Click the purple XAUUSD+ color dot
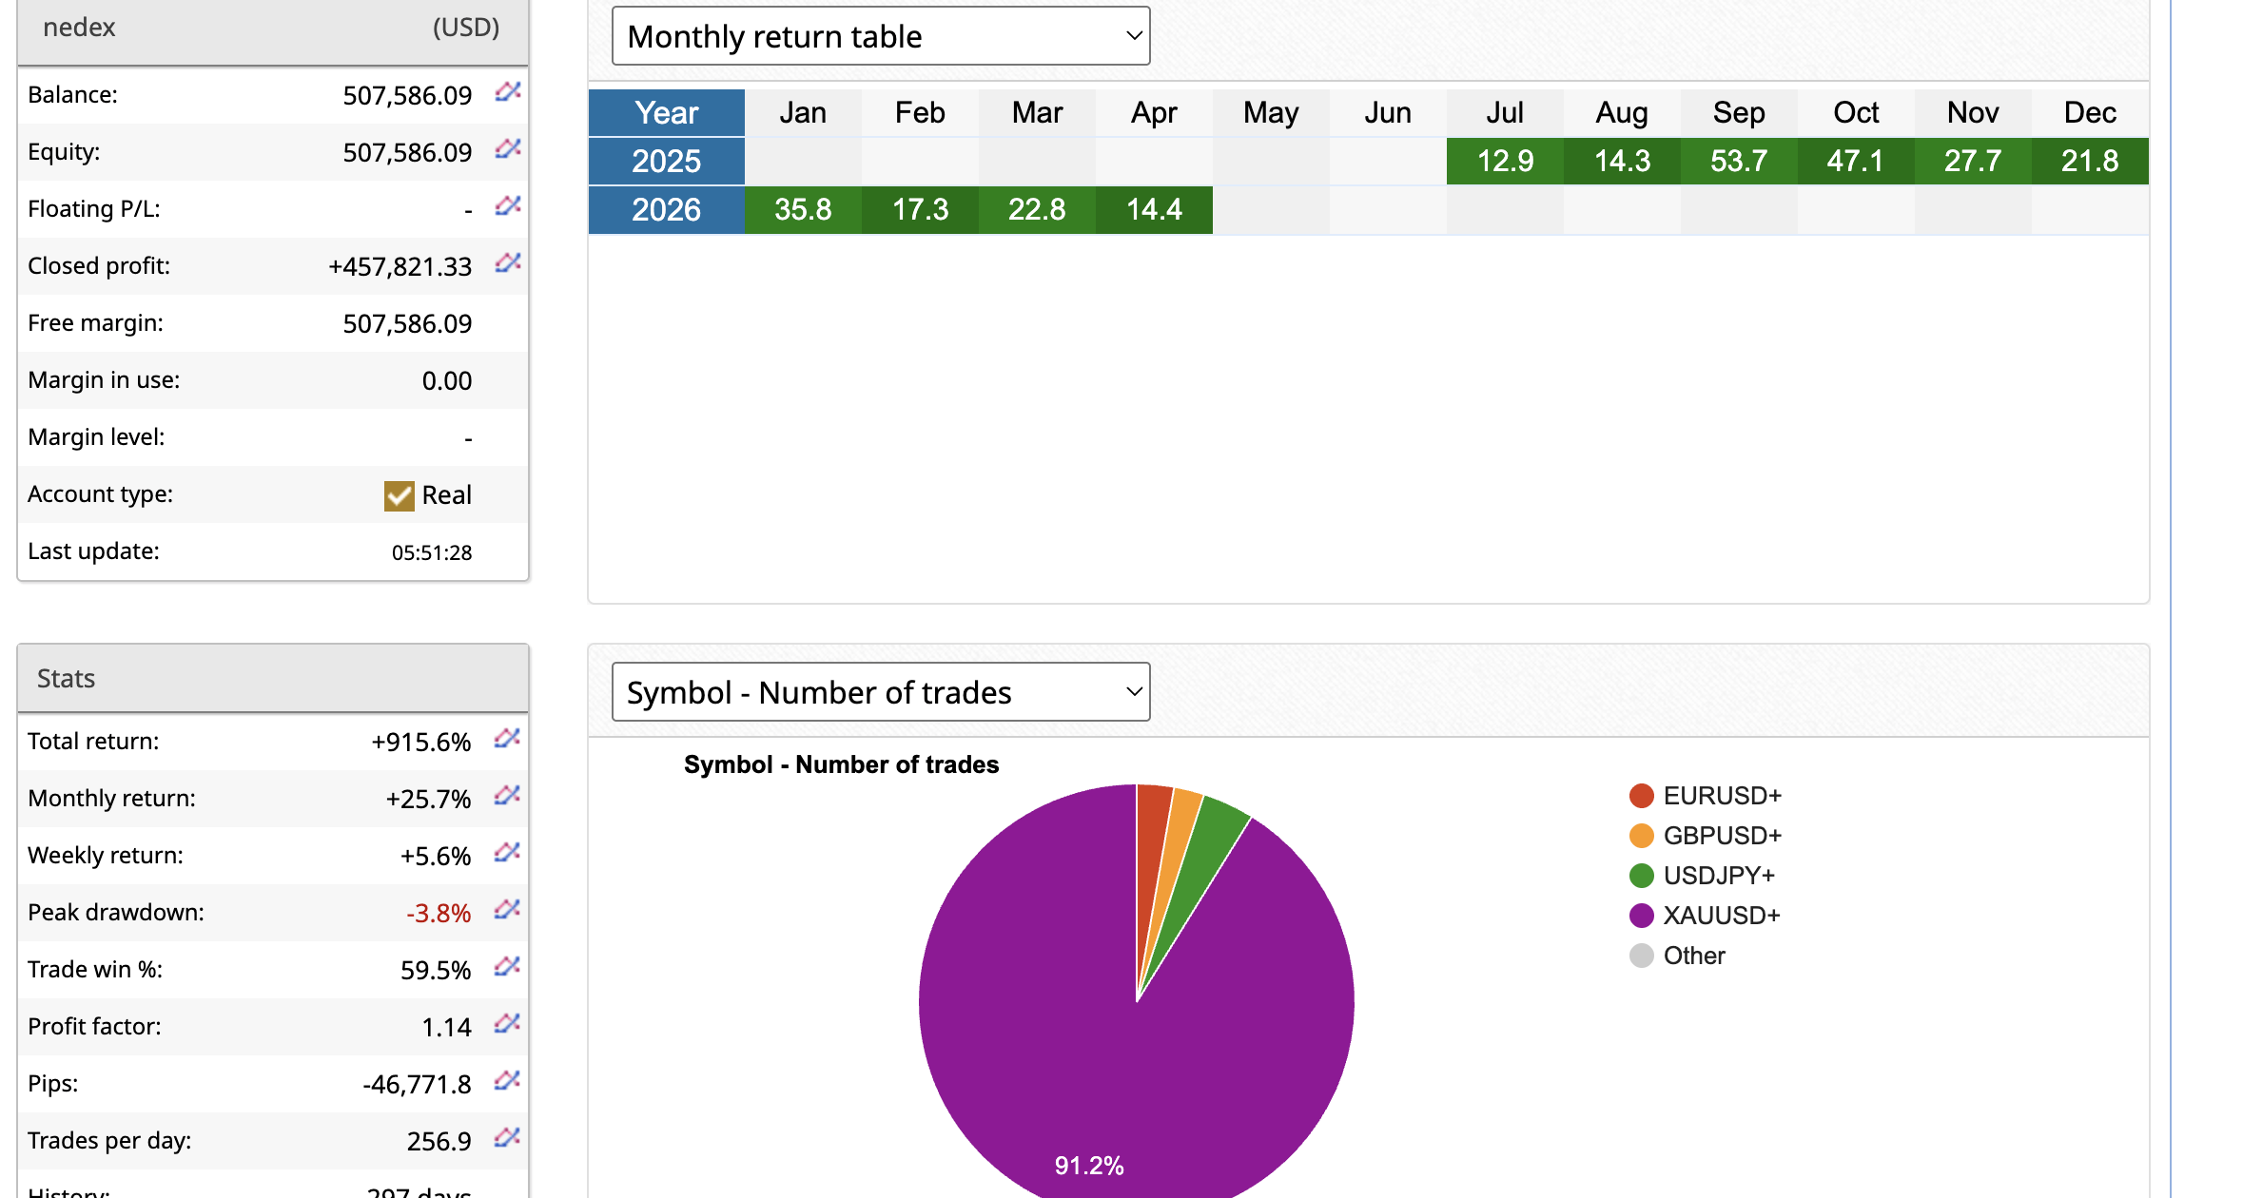Screen dimensions: 2243x1198 1643,915
